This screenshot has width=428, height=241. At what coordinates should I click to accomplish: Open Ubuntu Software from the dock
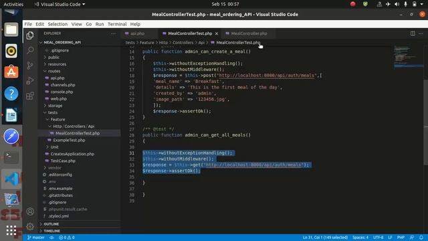(x=11, y=72)
